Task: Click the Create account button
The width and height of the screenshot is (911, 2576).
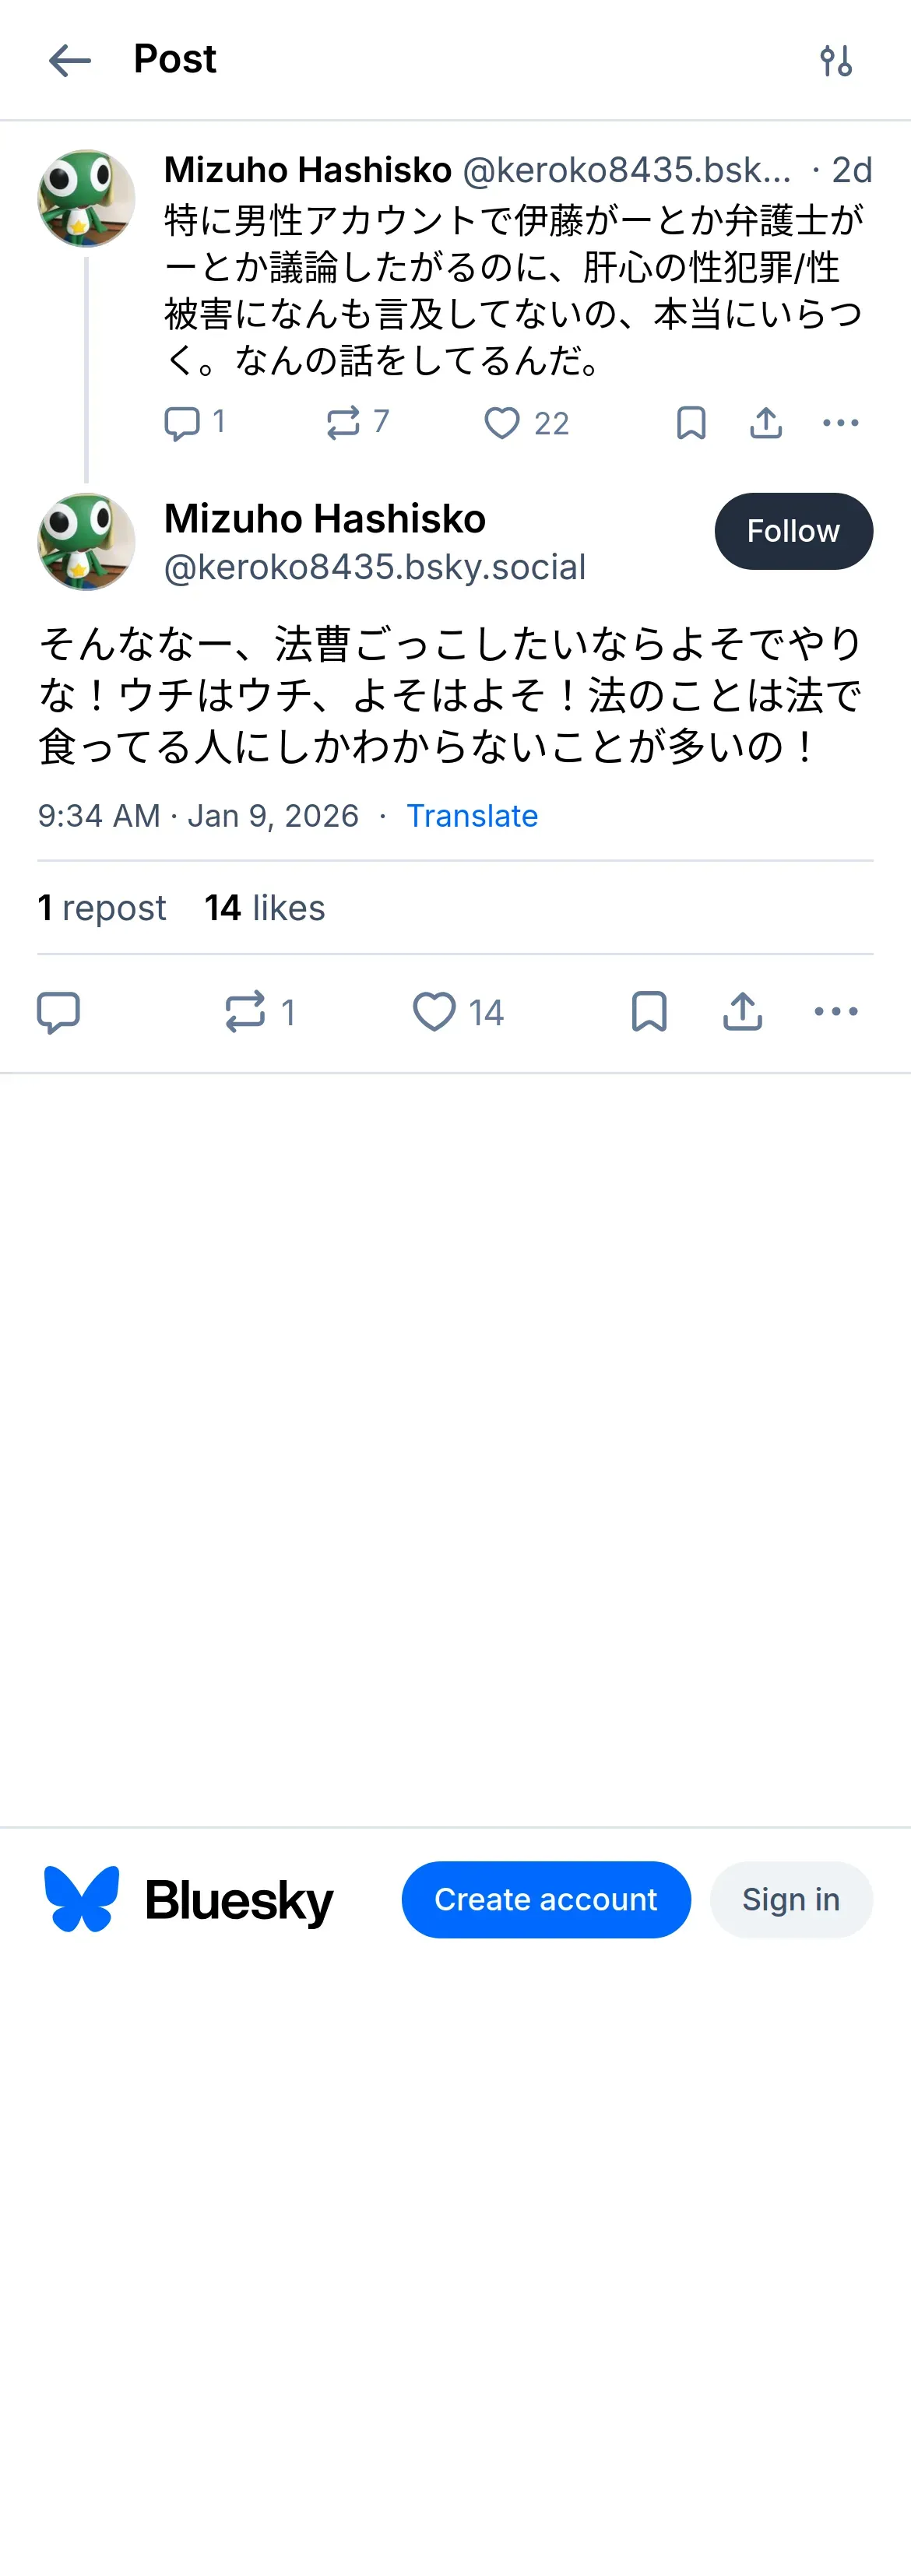Action: pos(546,1899)
